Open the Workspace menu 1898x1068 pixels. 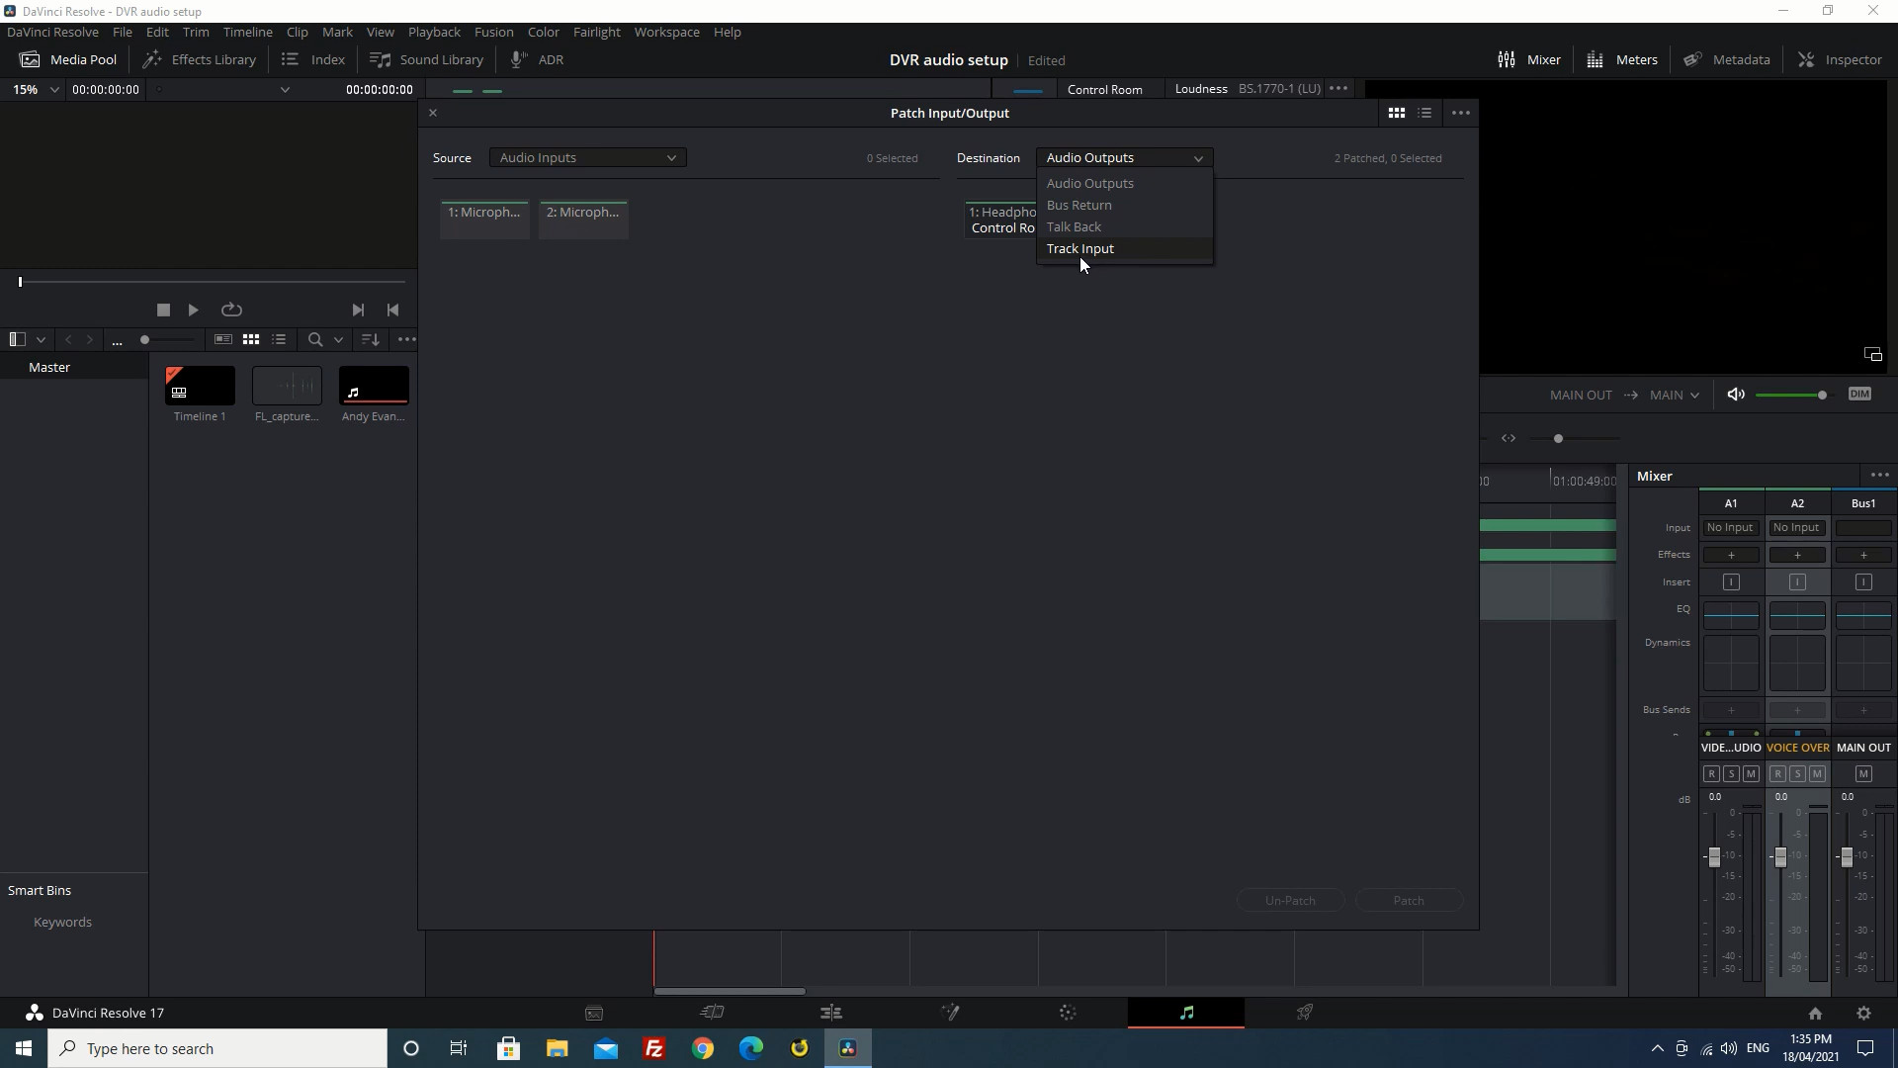coord(666,32)
